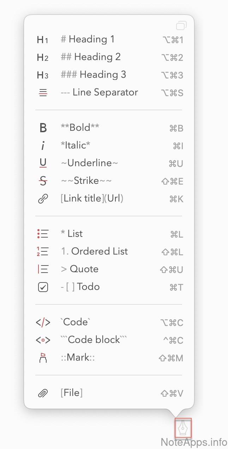Image resolution: width=228 pixels, height=449 pixels.
Task: Click the Strike S icon
Action: click(43, 181)
